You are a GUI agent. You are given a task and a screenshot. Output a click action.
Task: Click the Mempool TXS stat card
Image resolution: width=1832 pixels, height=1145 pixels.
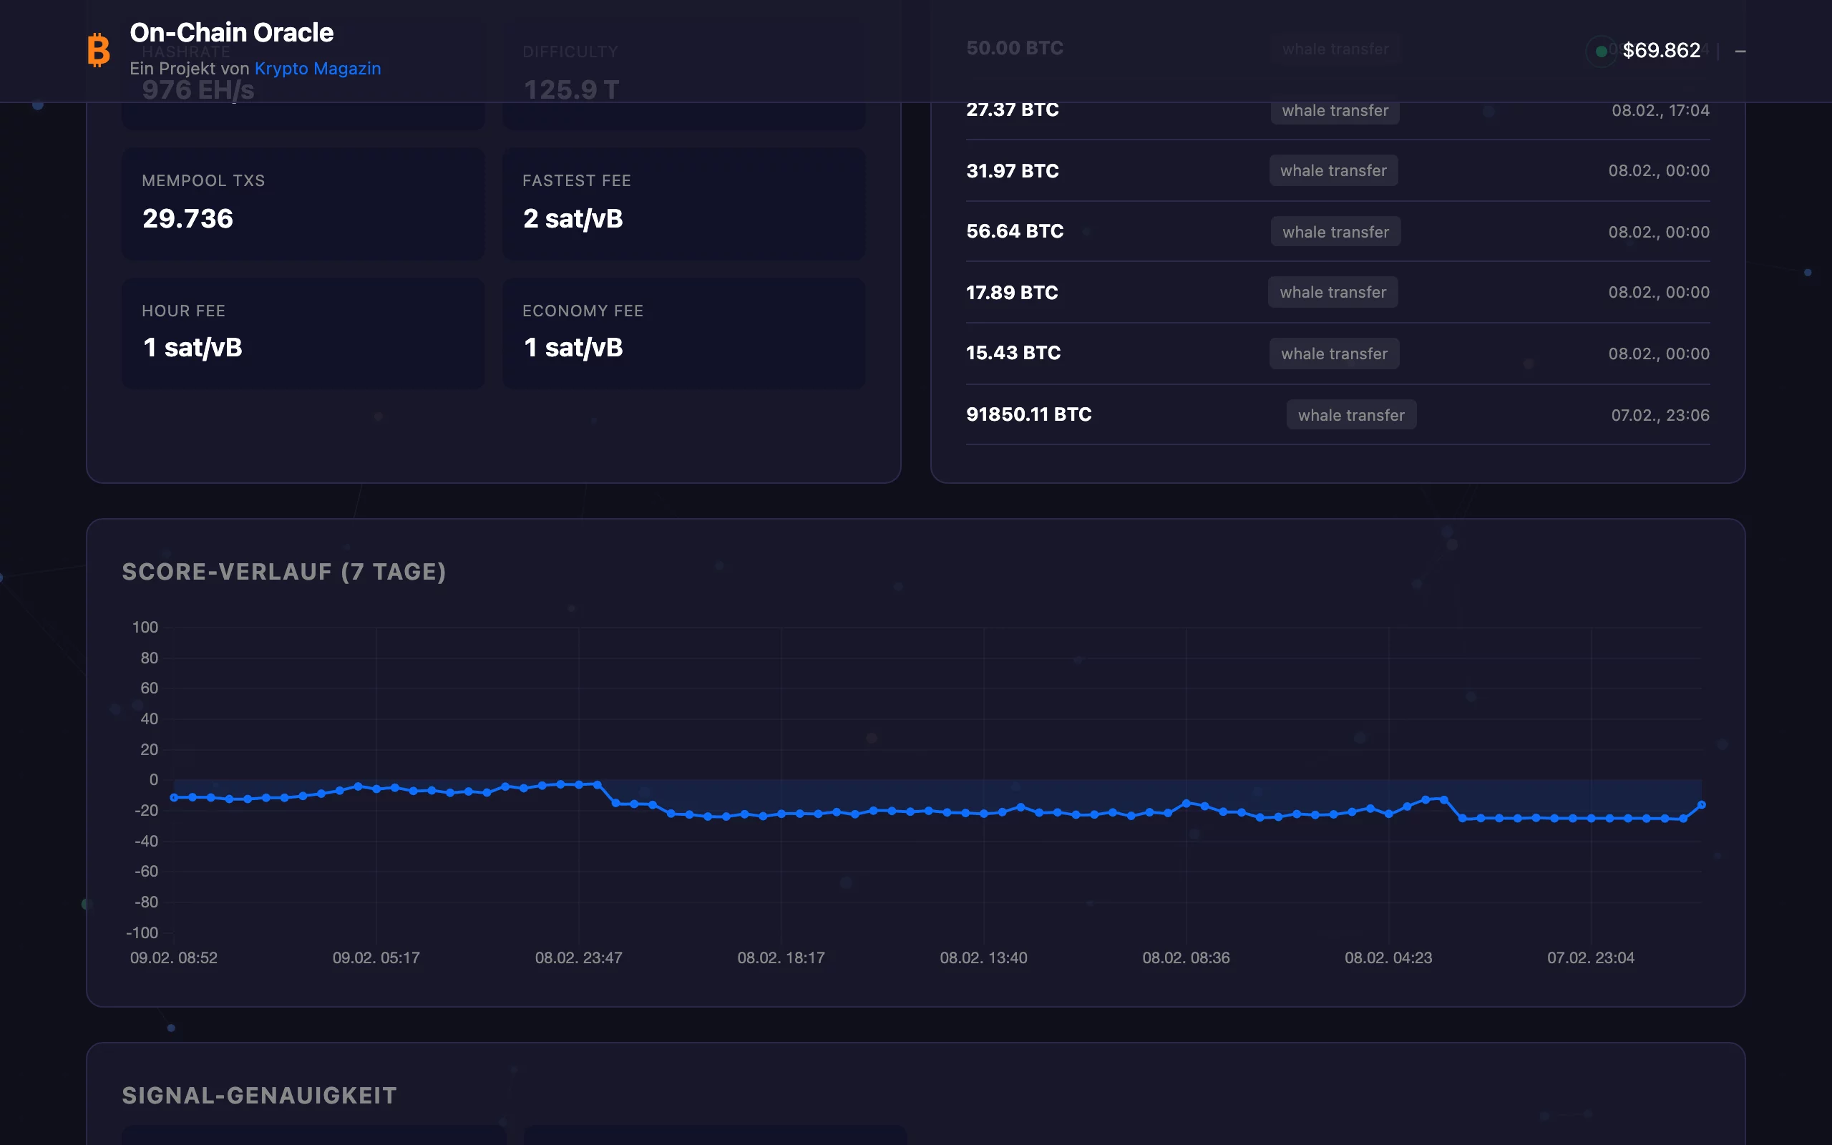point(303,203)
